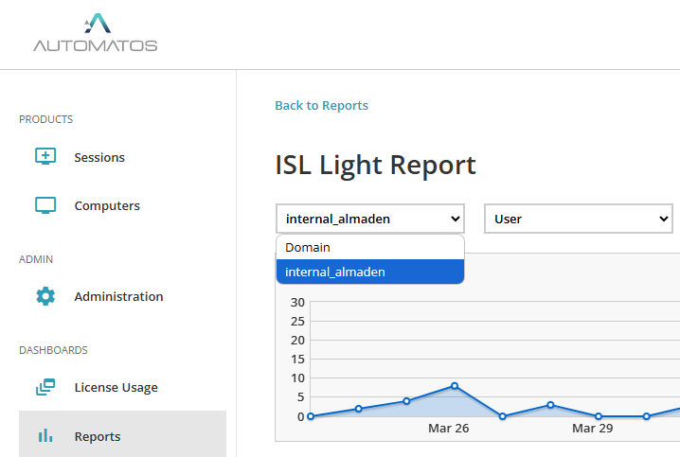Click the data point valued at 4
Image resolution: width=680 pixels, height=457 pixels.
[406, 401]
